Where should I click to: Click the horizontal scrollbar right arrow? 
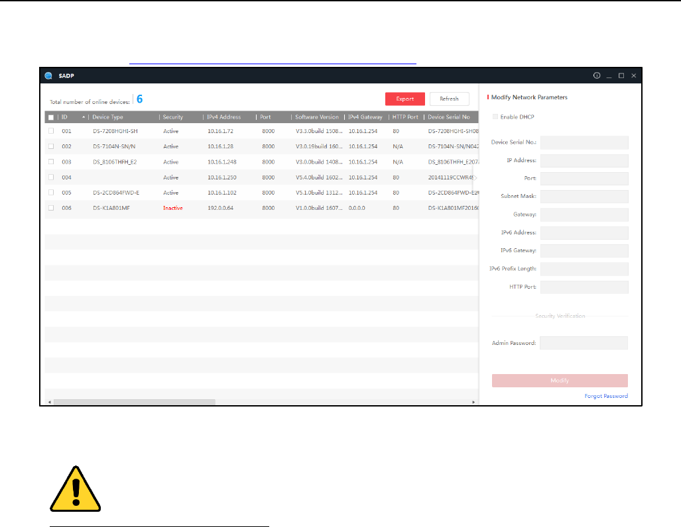coord(473,402)
